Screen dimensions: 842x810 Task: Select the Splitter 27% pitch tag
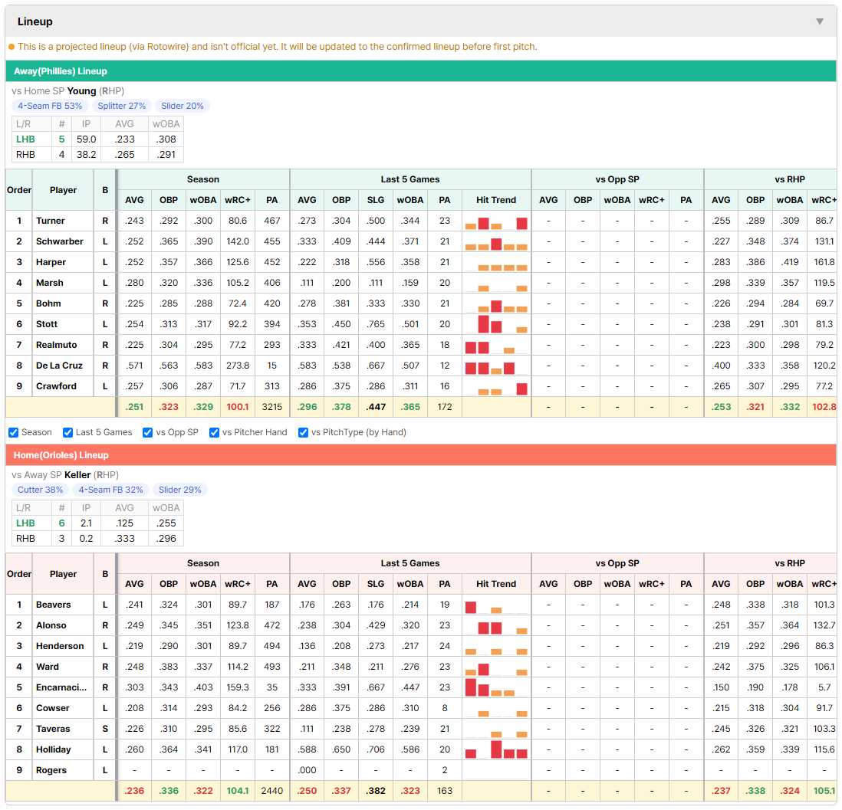coord(122,106)
